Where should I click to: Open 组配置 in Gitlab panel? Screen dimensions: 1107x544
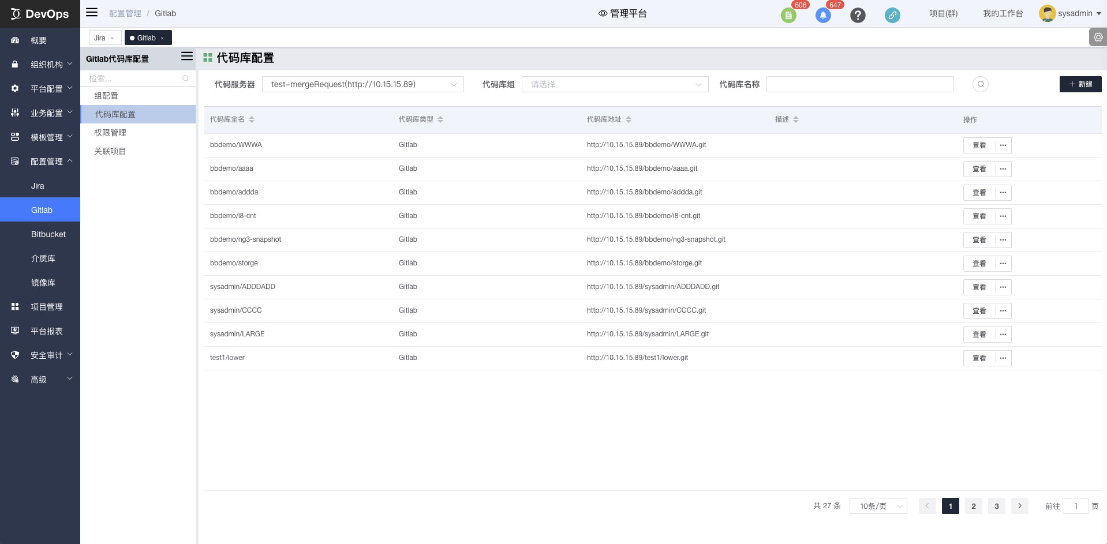tap(138, 96)
